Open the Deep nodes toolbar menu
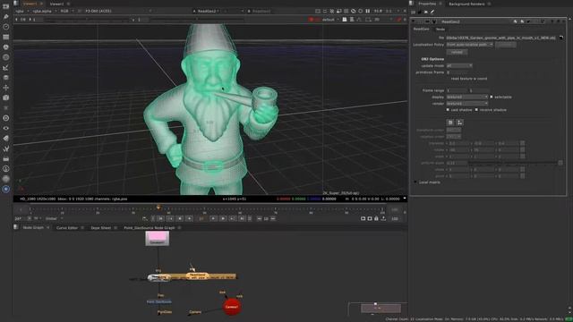The height and width of the screenshot is (322, 573). click(6, 118)
